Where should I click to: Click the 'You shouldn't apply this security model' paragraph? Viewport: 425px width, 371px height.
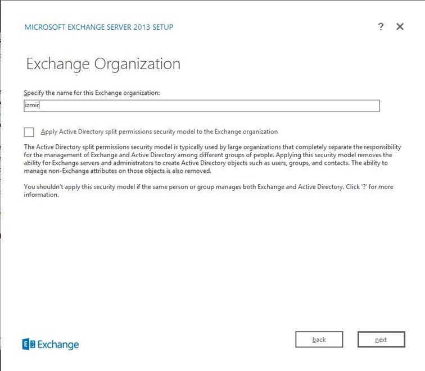tap(169, 187)
